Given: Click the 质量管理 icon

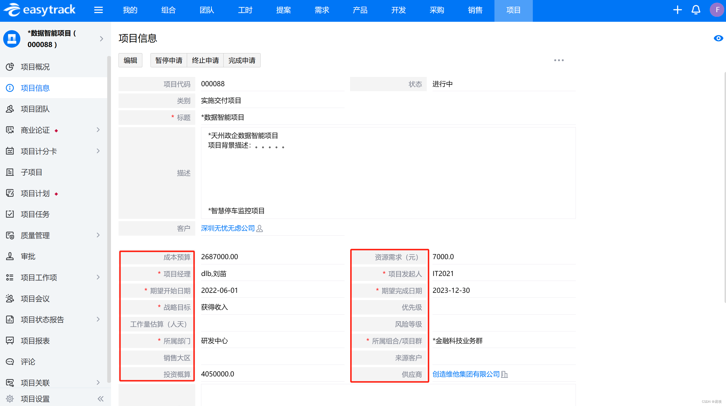Looking at the screenshot, I should click(x=10, y=235).
